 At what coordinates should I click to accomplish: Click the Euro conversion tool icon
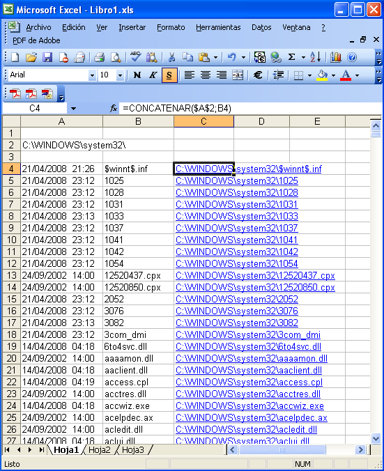[x=260, y=57]
